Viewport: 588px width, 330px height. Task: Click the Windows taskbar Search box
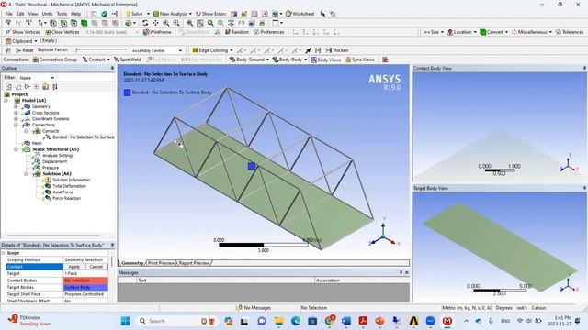click(176, 321)
